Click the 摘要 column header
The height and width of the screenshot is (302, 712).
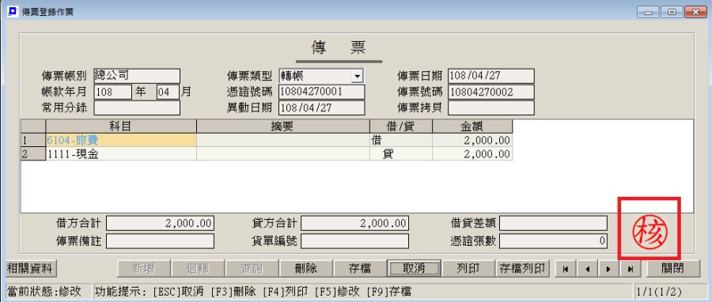click(283, 126)
